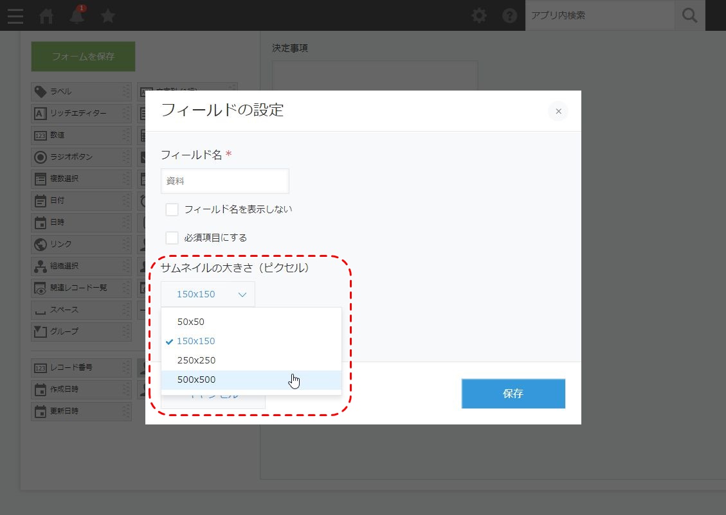Viewport: 726px width, 515px height.
Task: Select the ラベル field tag icon
Action: [x=41, y=92]
